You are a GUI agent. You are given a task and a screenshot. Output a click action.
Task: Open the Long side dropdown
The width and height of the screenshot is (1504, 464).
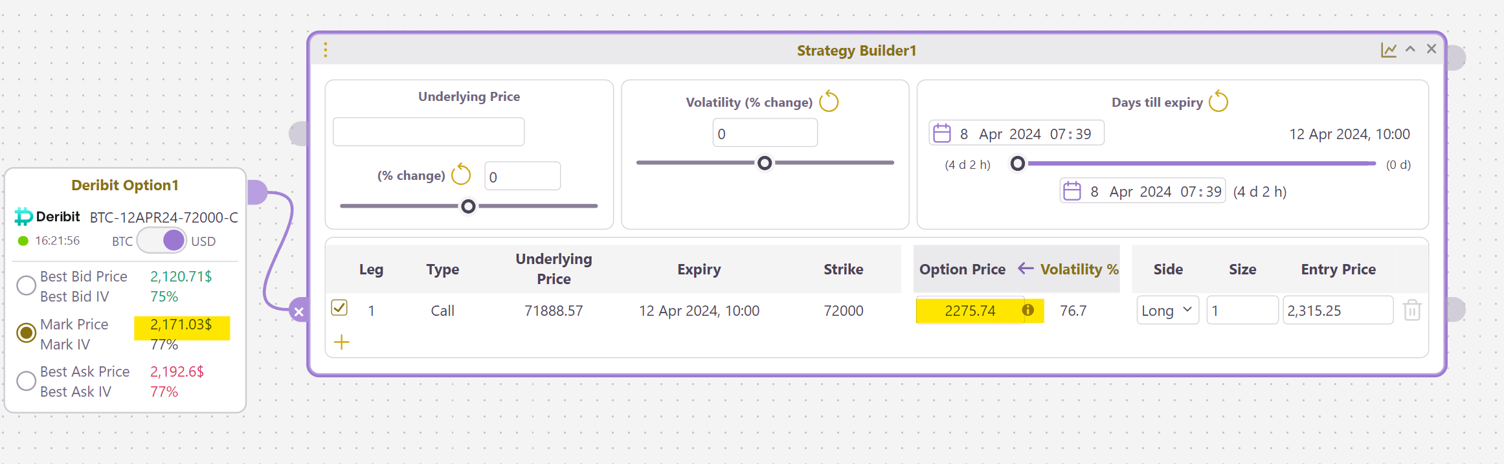pos(1167,311)
